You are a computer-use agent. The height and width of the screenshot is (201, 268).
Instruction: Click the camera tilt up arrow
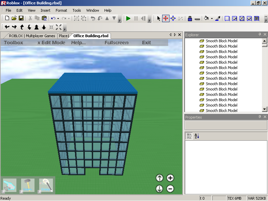159,178
